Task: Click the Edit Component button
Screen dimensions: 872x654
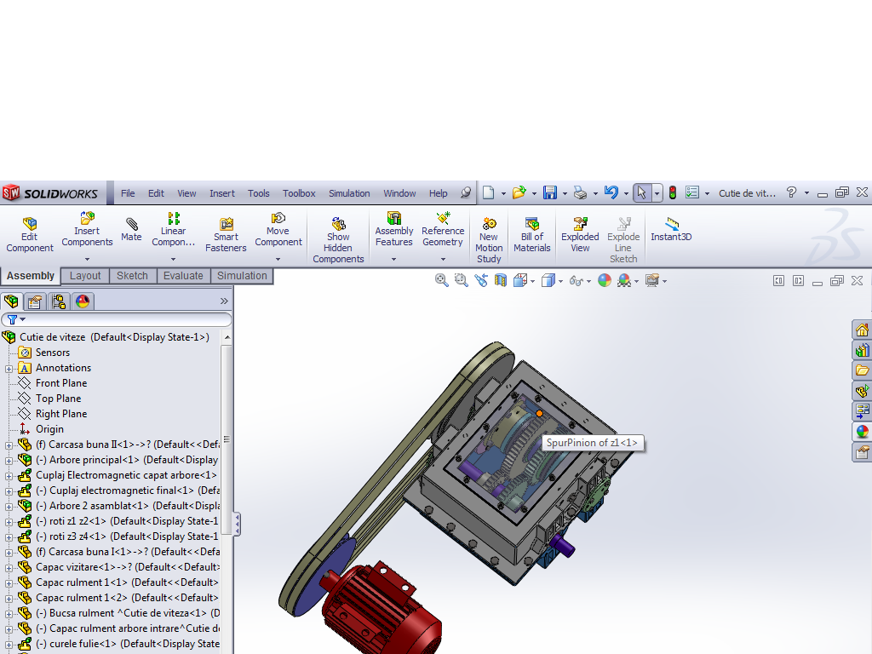Action: point(30,235)
